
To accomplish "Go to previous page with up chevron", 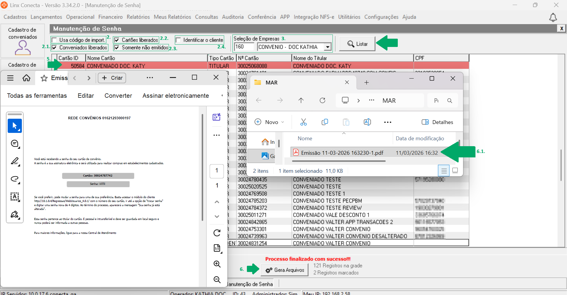I will (x=217, y=202).
